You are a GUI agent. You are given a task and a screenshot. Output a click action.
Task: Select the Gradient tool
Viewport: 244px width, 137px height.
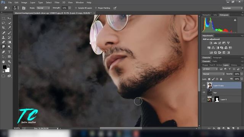[x=9, y=42]
